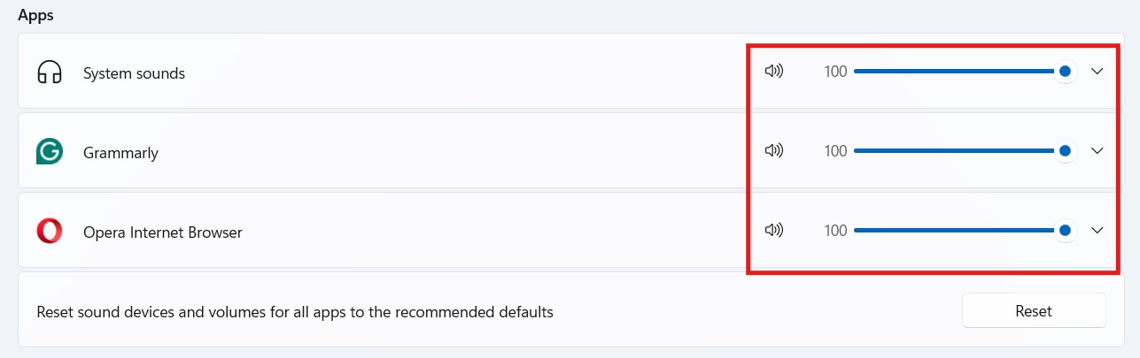Expand the System sounds options chevron
The image size is (1140, 358).
coord(1097,72)
